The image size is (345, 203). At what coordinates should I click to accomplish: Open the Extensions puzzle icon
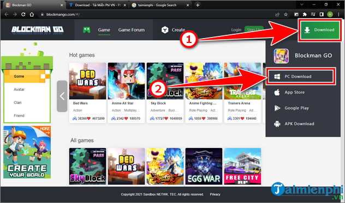[305, 15]
